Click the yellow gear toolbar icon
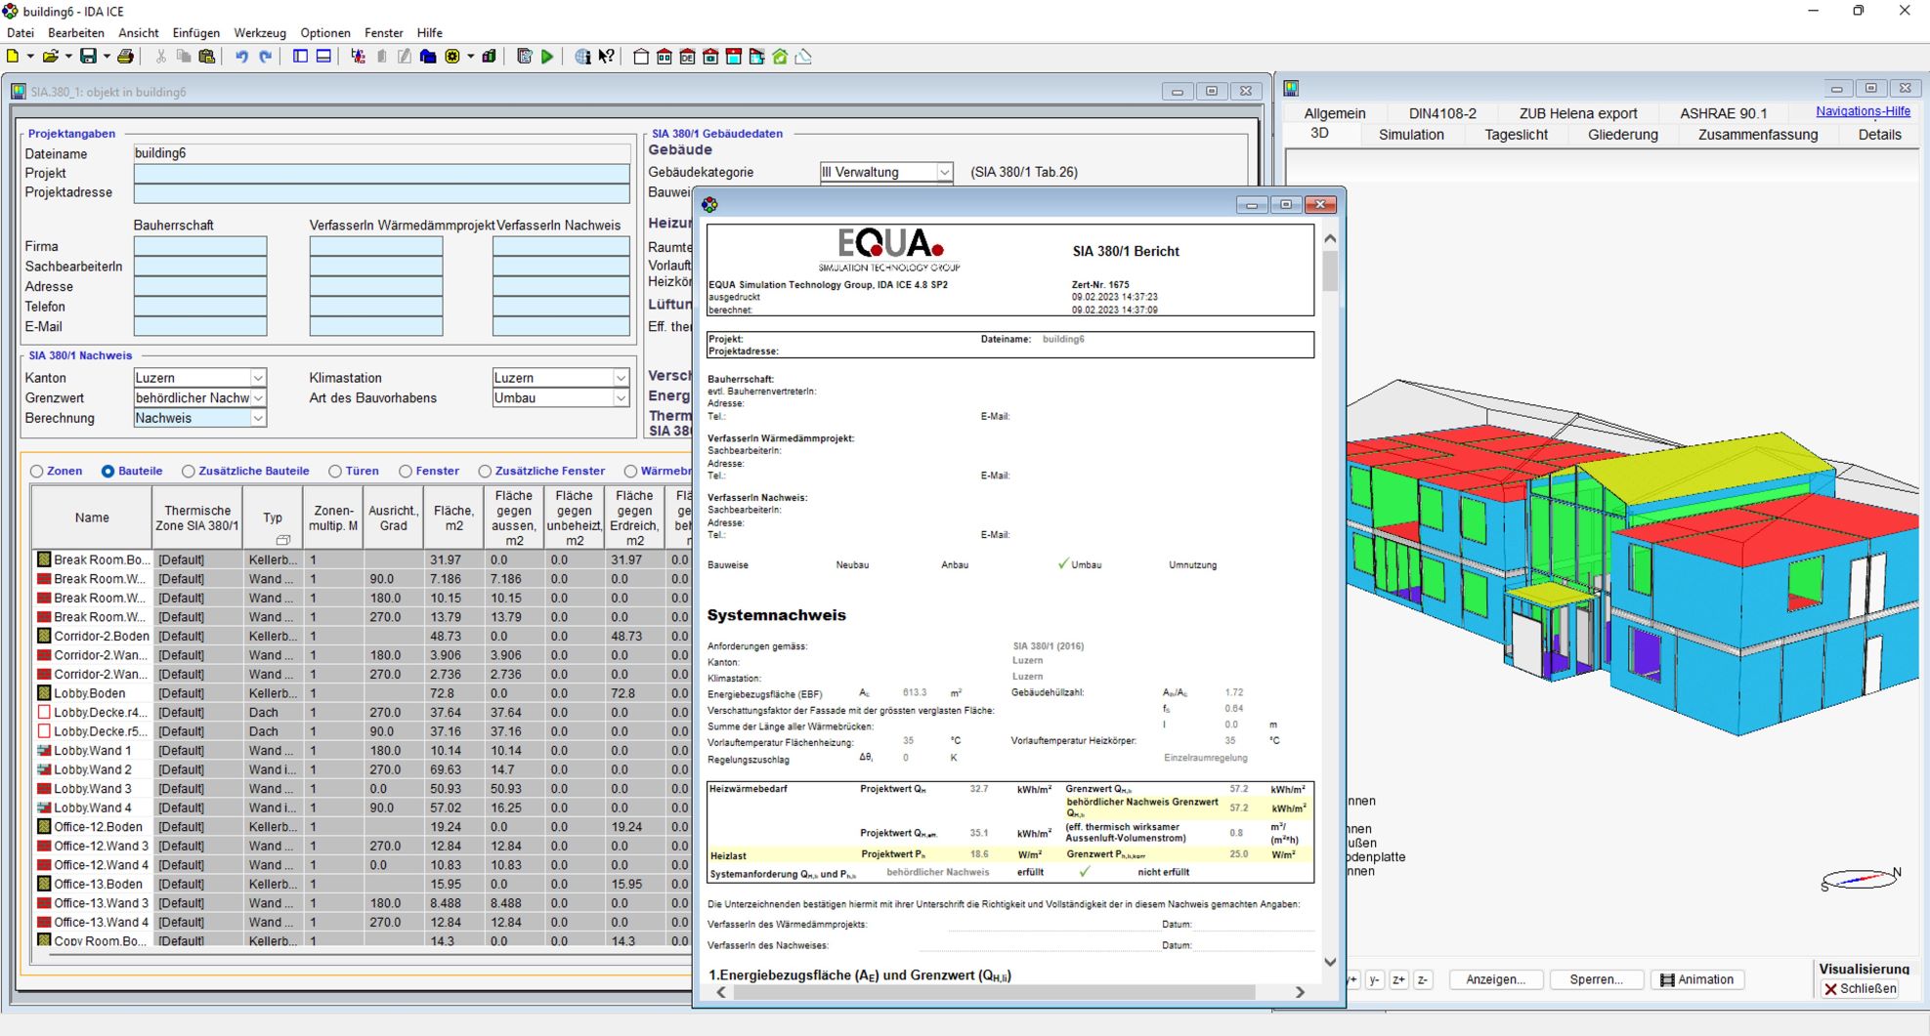This screenshot has width=1930, height=1036. 452,57
